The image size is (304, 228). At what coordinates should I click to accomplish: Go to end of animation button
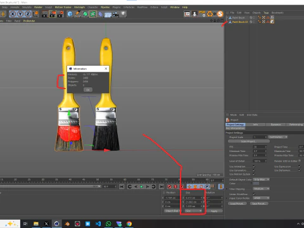click(x=161, y=187)
